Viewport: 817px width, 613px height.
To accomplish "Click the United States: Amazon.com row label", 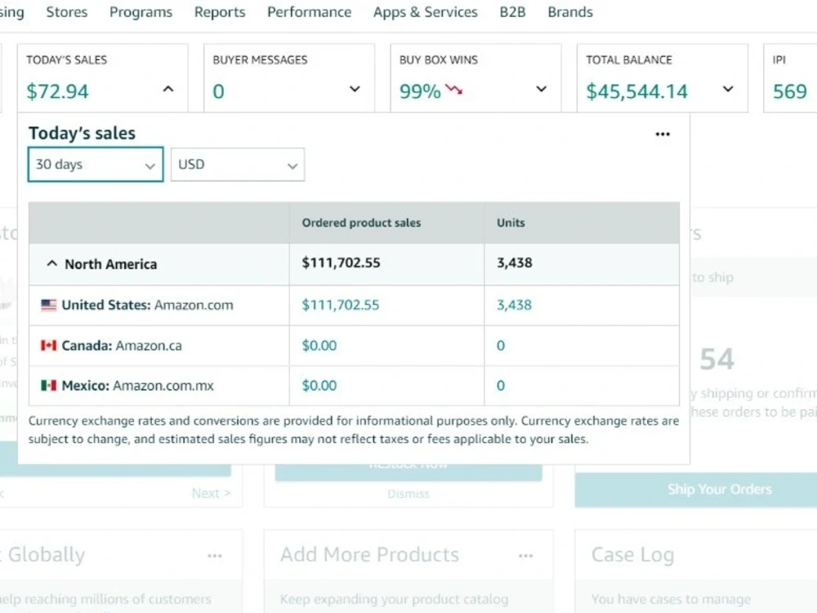I will 147,305.
